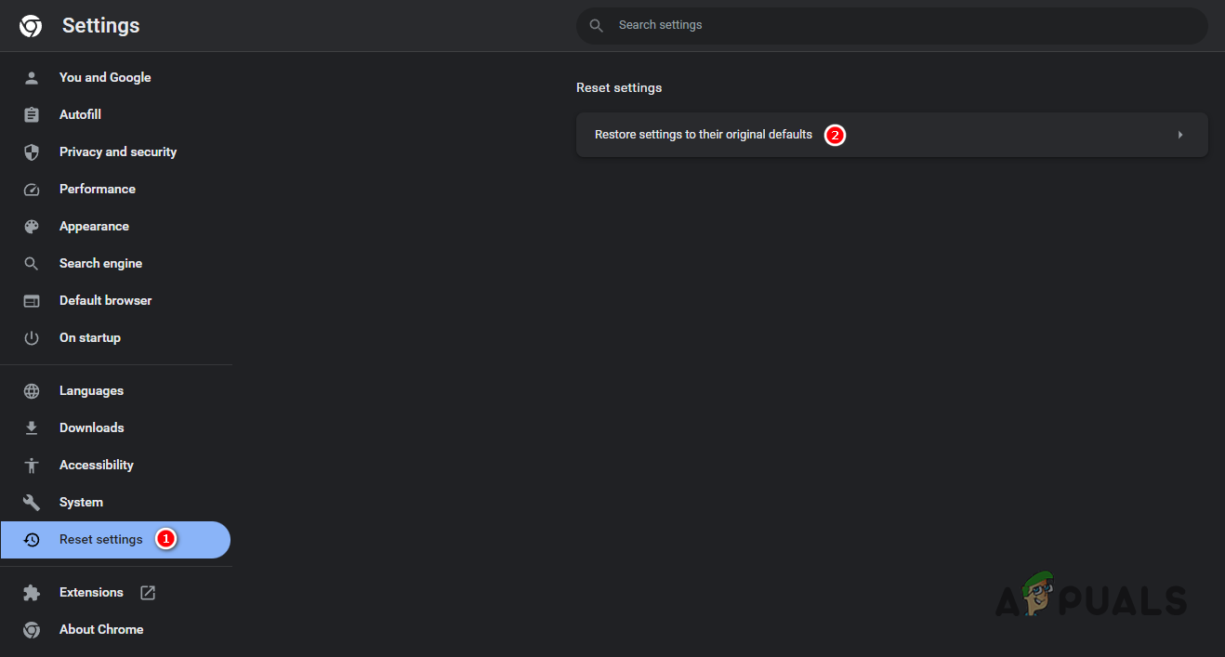This screenshot has height=657, width=1225.
Task: Click the Search engine magnifier icon
Action: pyautogui.click(x=32, y=263)
